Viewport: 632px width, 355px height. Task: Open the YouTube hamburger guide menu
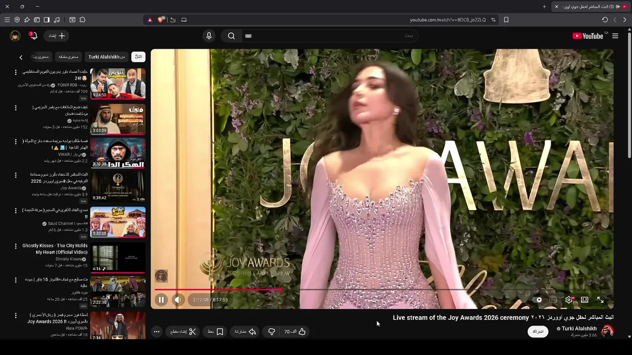pyautogui.click(x=615, y=36)
